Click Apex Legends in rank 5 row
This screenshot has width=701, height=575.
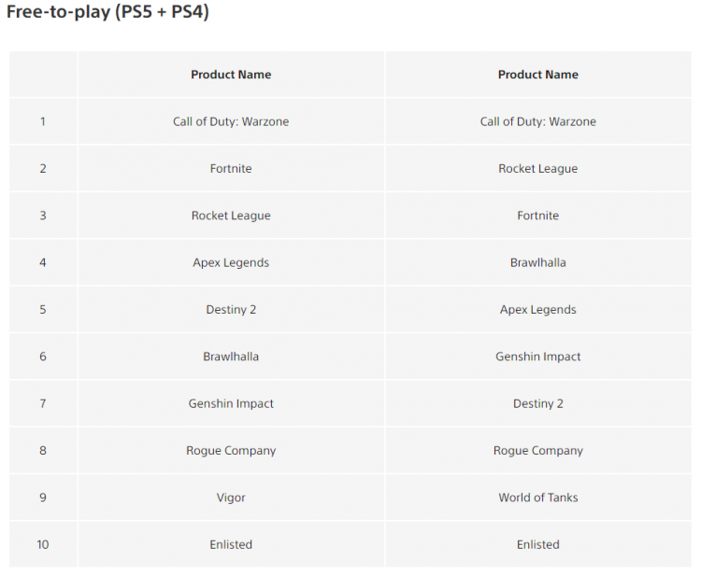(538, 310)
